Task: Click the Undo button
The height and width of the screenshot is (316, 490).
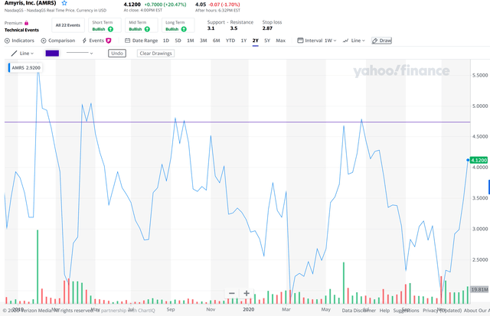Action: pos(117,54)
